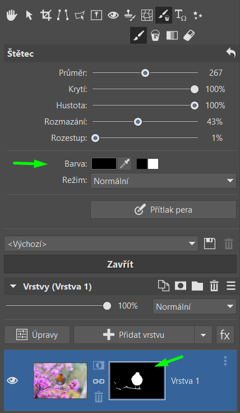Hide Vrstva 1 with eye icon
The width and height of the screenshot is (240, 413).
click(12, 380)
